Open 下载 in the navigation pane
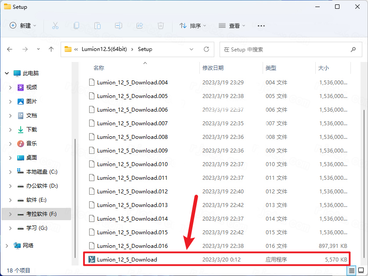 point(27,129)
